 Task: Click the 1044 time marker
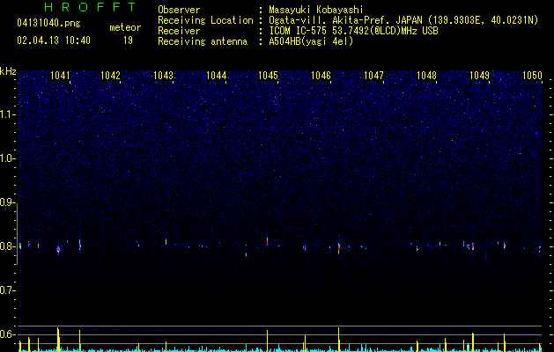tap(217, 76)
